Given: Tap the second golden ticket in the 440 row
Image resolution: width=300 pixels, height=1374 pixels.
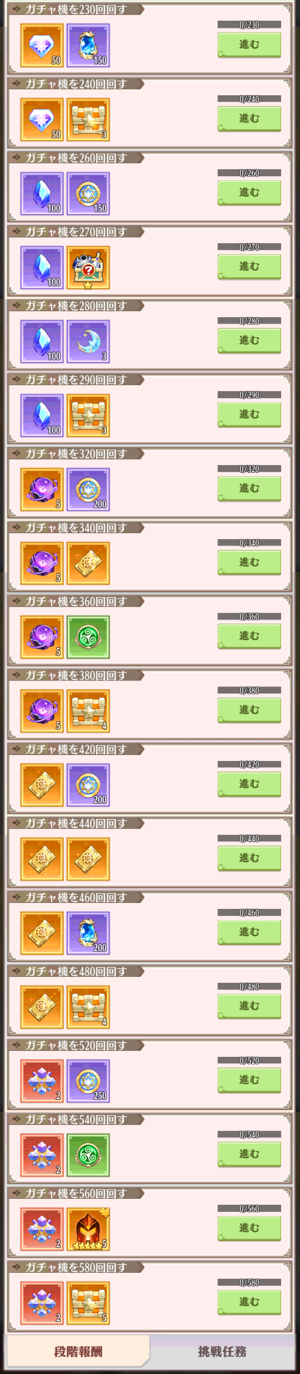Looking at the screenshot, I should pyautogui.click(x=88, y=859).
